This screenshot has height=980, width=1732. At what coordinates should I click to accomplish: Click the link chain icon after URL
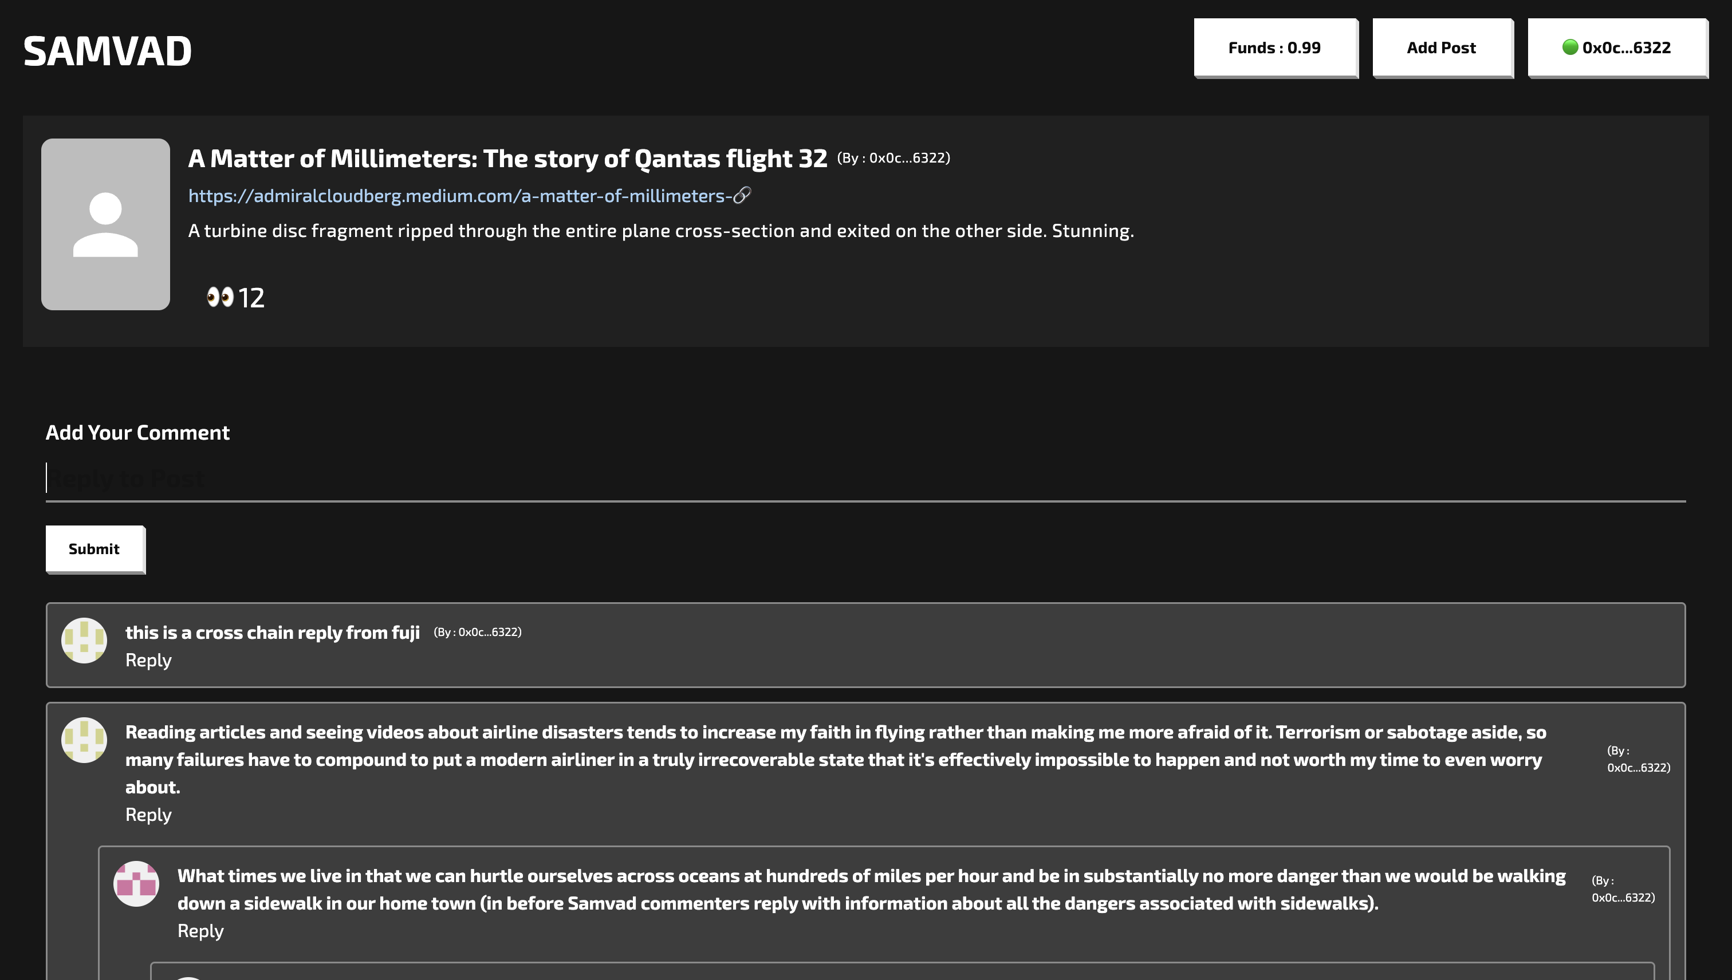tap(741, 195)
